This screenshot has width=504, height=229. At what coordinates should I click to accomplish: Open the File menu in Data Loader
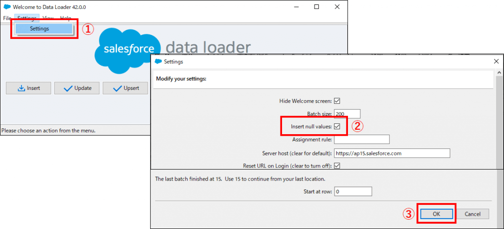[7, 18]
